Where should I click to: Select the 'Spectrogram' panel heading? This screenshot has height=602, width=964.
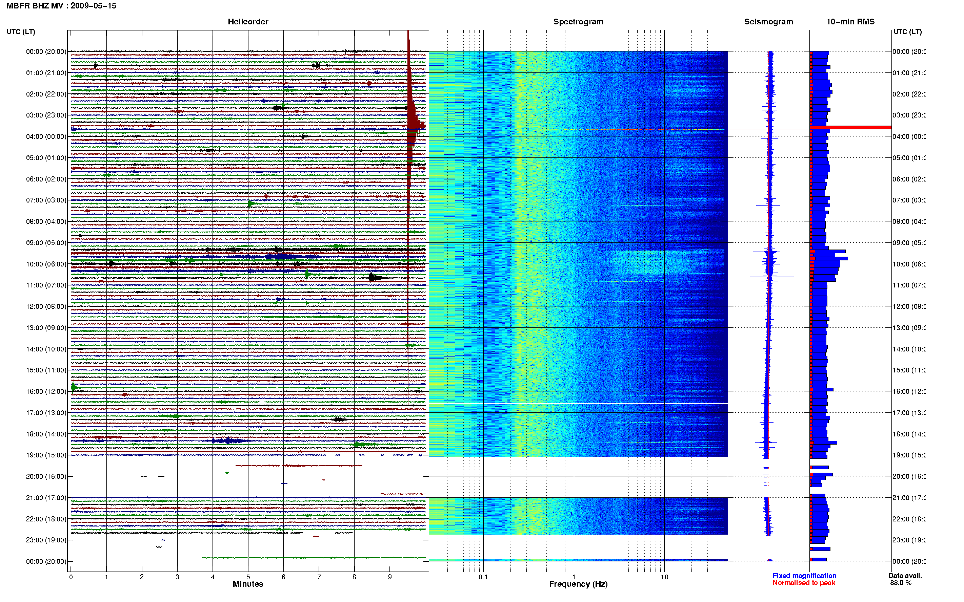pyautogui.click(x=578, y=22)
